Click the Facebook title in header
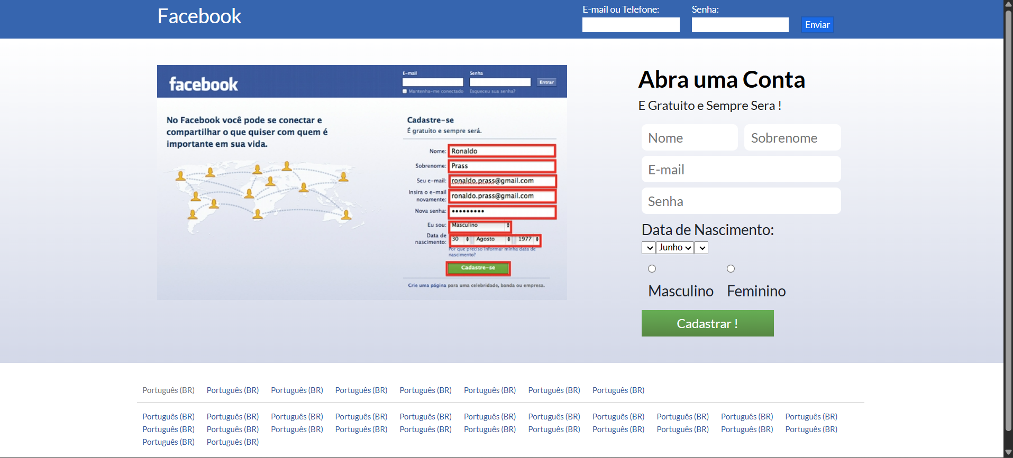The width and height of the screenshot is (1013, 458). (x=199, y=16)
